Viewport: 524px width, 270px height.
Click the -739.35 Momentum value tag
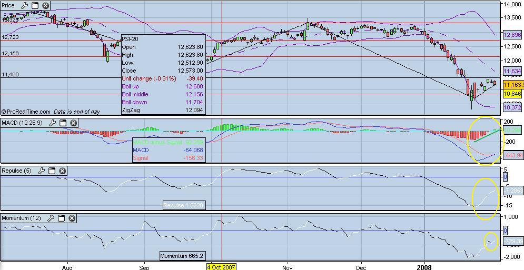coord(513,241)
